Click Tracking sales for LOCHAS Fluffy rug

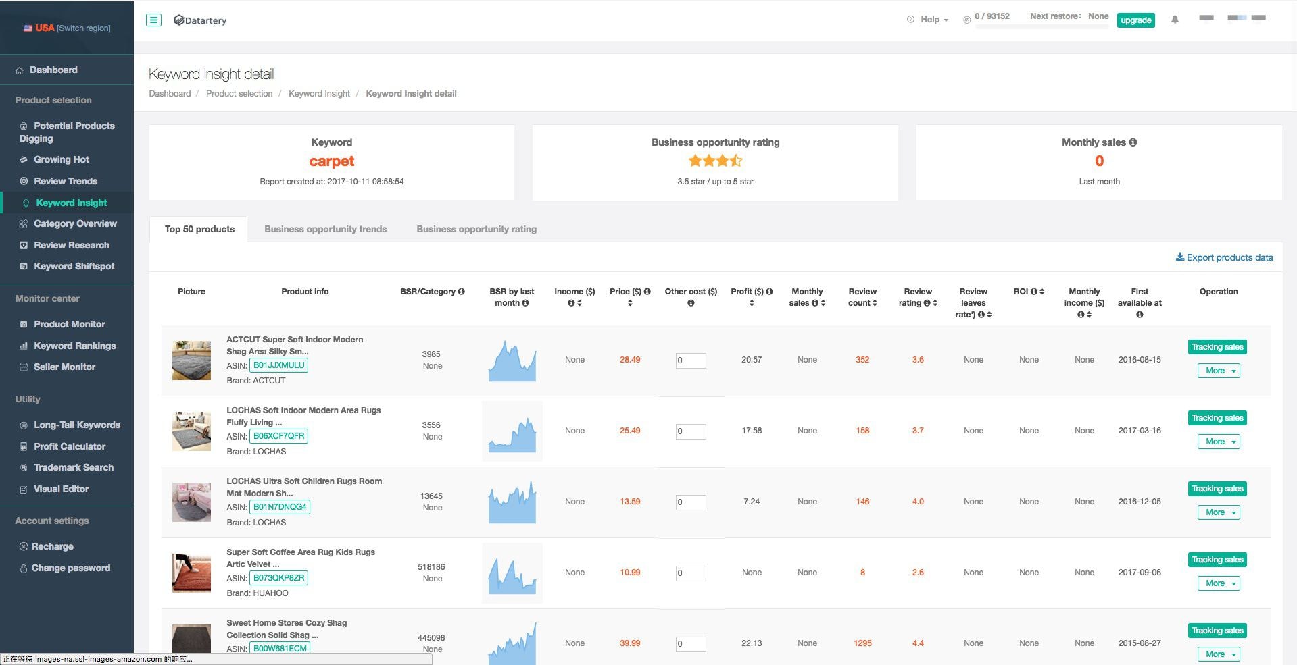click(x=1217, y=418)
